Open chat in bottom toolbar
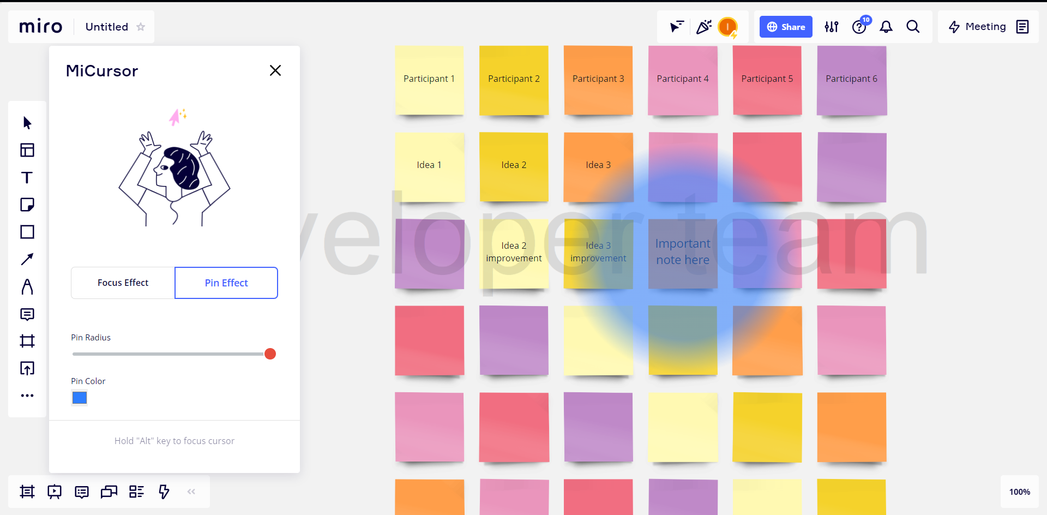Image resolution: width=1047 pixels, height=515 pixels. pyautogui.click(x=109, y=492)
